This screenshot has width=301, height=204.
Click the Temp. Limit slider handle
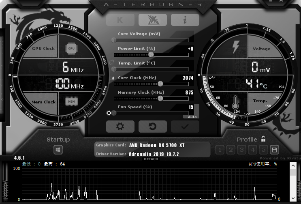point(114,69)
